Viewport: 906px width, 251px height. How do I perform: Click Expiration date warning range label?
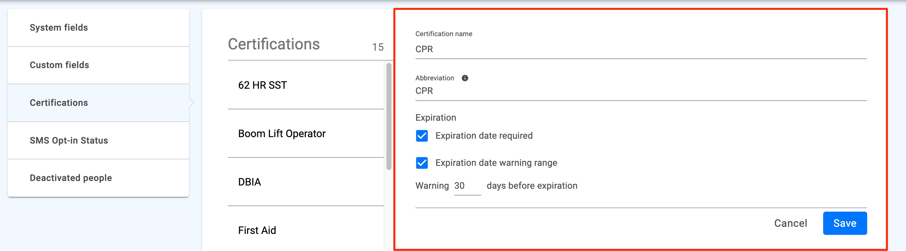(496, 163)
